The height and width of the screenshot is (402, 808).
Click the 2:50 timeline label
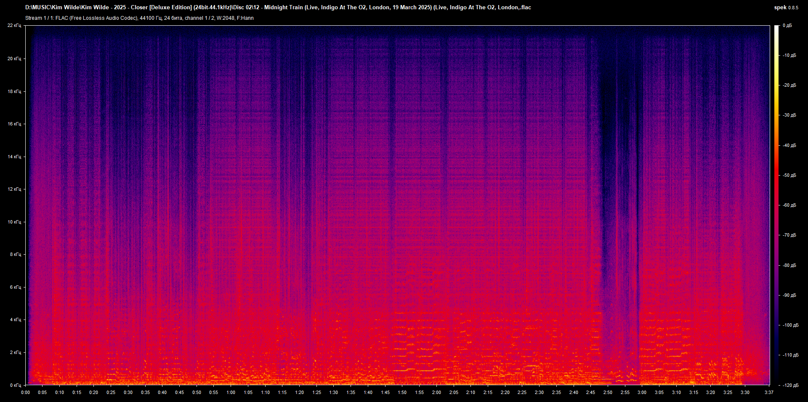(608, 392)
